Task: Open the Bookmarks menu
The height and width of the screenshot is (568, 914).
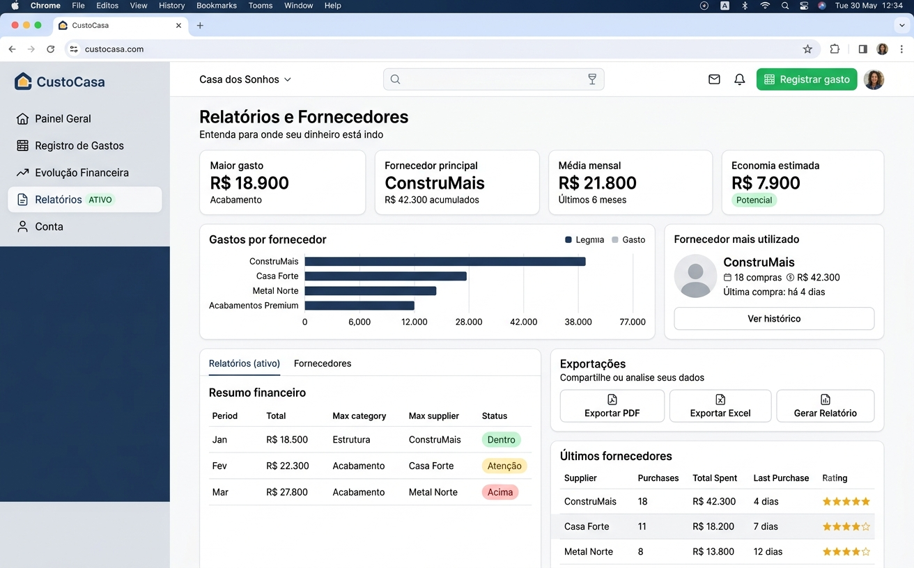Action: coord(217,6)
